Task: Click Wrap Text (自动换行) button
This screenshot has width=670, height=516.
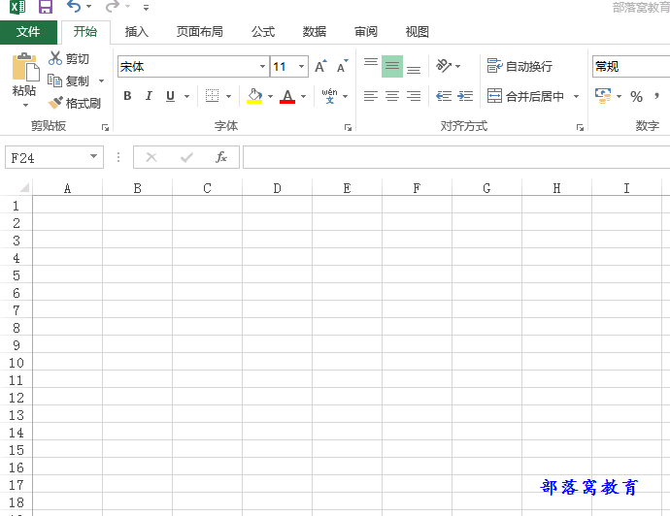Action: coord(519,66)
